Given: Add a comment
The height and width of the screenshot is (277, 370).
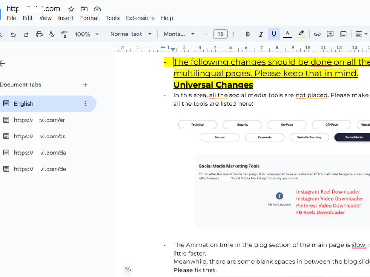Looking at the screenshot, I should [330, 34].
